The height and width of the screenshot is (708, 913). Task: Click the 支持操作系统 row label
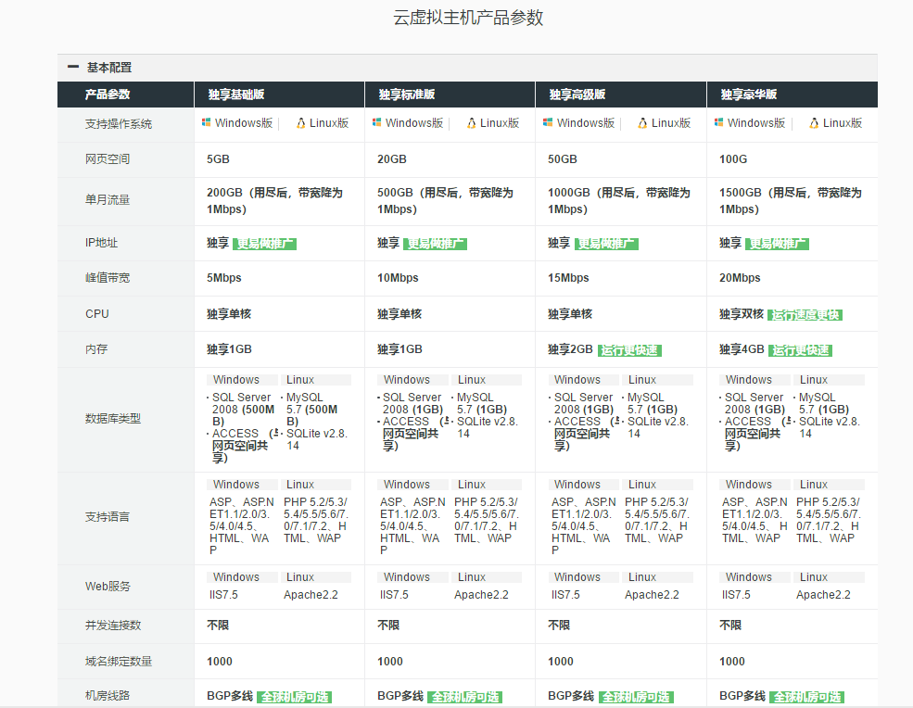pyautogui.click(x=119, y=124)
